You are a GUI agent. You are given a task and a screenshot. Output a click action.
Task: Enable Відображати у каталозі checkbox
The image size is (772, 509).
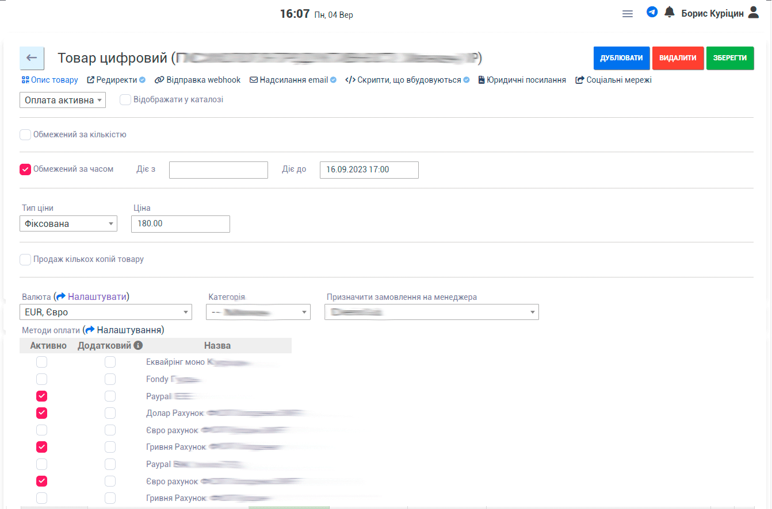(x=125, y=100)
